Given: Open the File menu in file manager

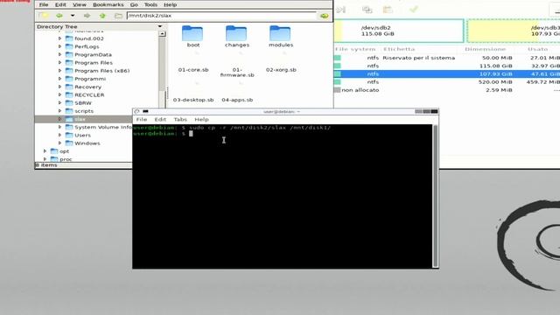Looking at the screenshot, I should (x=44, y=4).
